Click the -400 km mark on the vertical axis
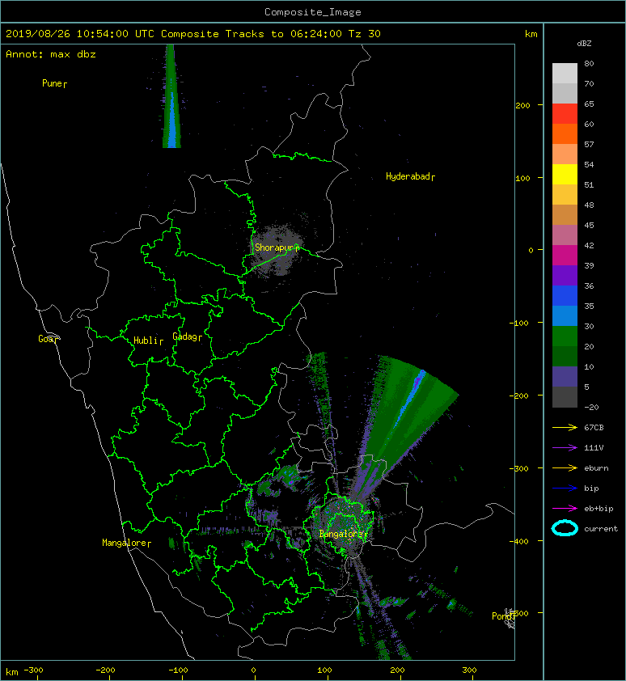The width and height of the screenshot is (626, 681). pos(519,541)
